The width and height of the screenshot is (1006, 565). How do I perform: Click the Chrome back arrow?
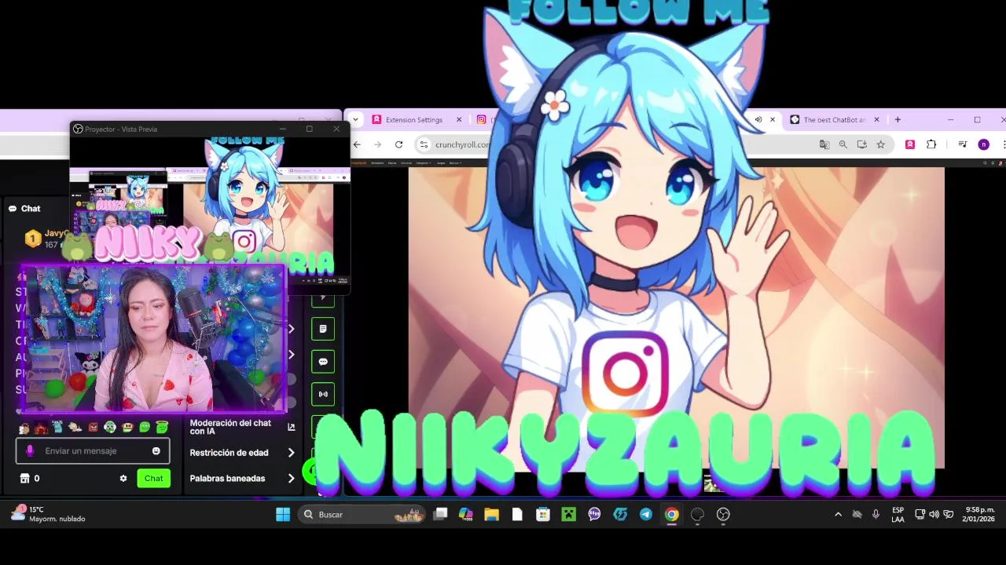tap(357, 144)
